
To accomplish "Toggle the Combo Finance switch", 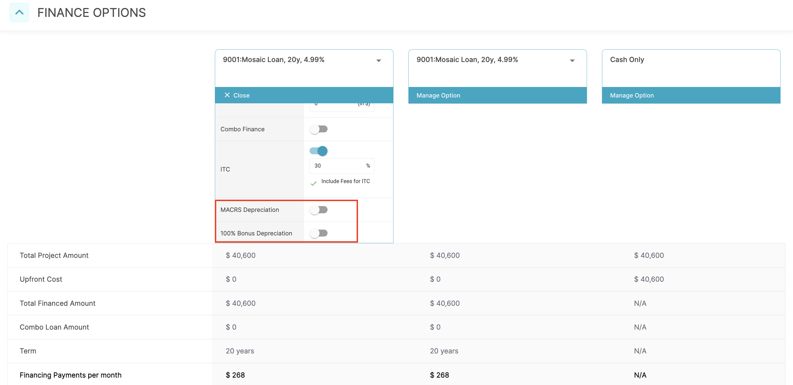I will 318,129.
